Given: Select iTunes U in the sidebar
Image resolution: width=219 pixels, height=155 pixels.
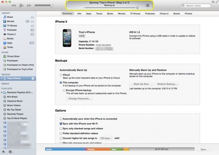Looking at the screenshot, I should [x=11, y=34].
